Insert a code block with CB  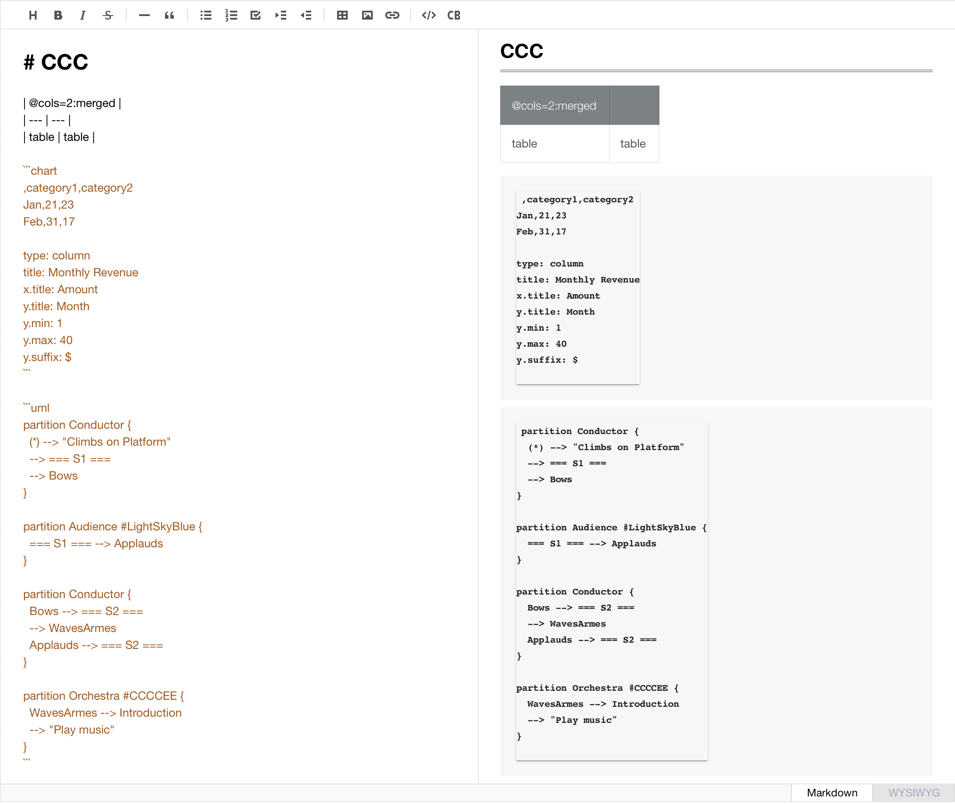[453, 15]
